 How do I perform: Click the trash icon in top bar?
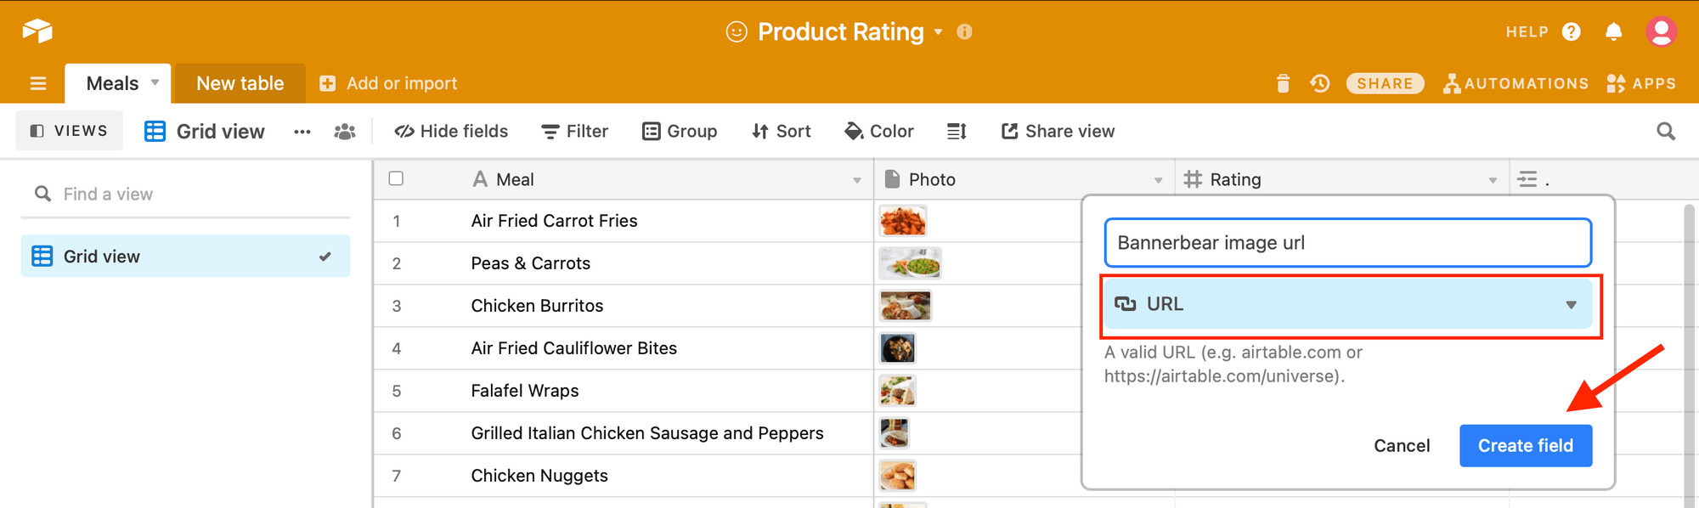tap(1283, 83)
